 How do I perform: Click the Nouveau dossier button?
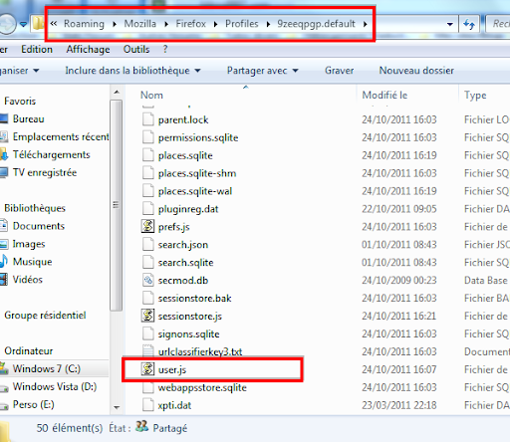[x=416, y=71]
